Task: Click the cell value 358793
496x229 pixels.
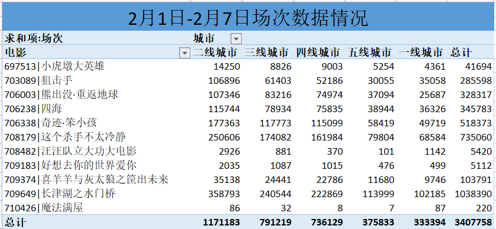Action: coord(224,194)
